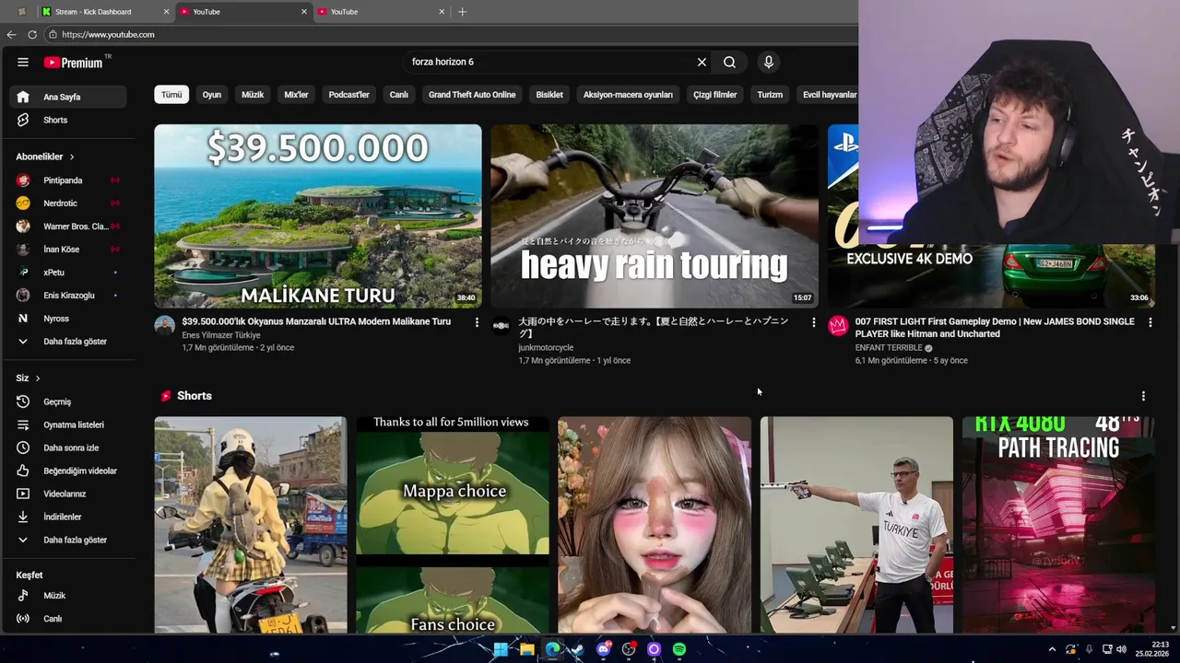The image size is (1180, 663).
Task: Select the Oyun filter chip
Action: tap(212, 95)
